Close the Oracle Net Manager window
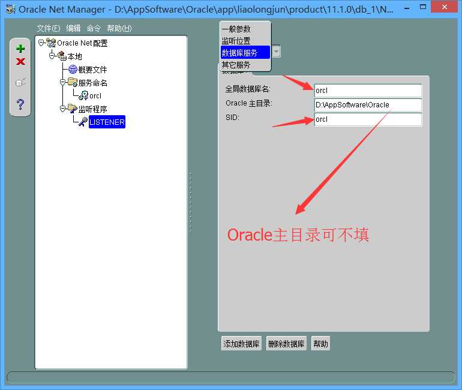The image size is (462, 390). coord(445,7)
